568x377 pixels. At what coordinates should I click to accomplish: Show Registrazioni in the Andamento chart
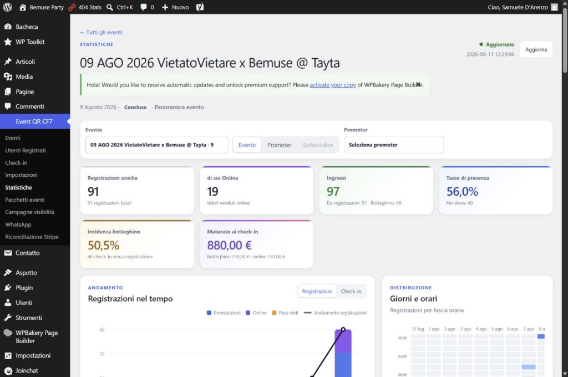tap(317, 292)
